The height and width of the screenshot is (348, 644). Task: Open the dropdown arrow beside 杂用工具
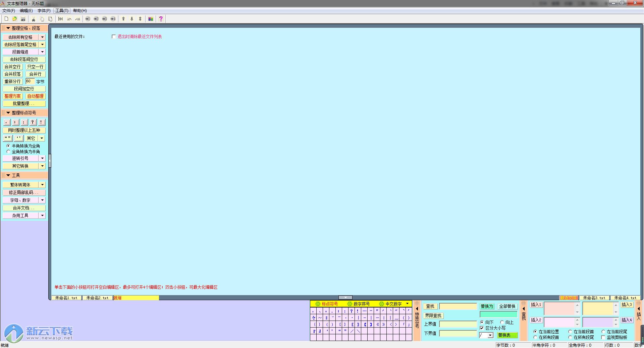(x=42, y=215)
